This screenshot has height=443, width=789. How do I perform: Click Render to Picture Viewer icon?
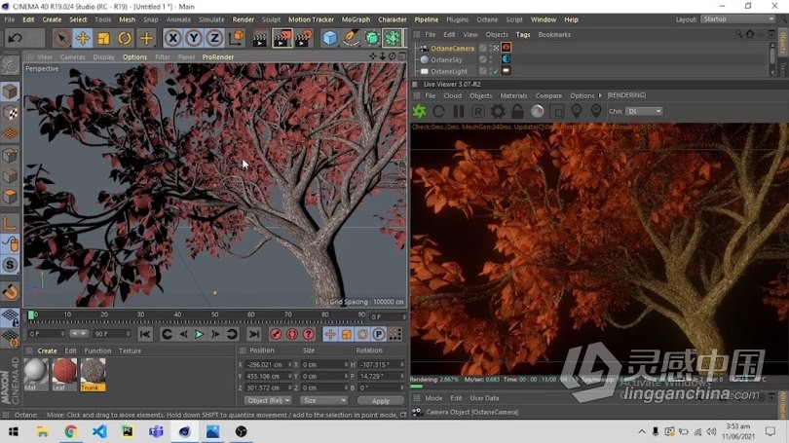coord(282,38)
